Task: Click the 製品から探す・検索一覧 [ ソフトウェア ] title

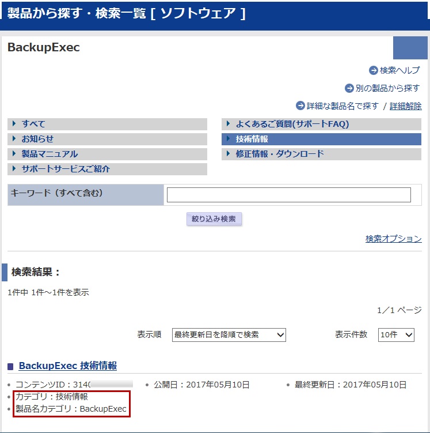Action: point(127,13)
